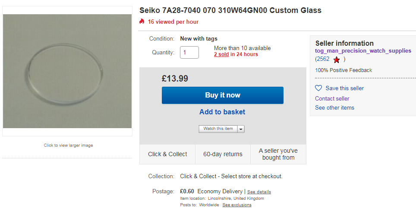The width and height of the screenshot is (416, 214).
Task: Click the Save this seller link
Action: coord(344,88)
